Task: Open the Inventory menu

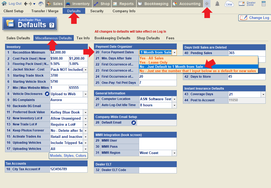Action: pyautogui.click(x=78, y=4)
